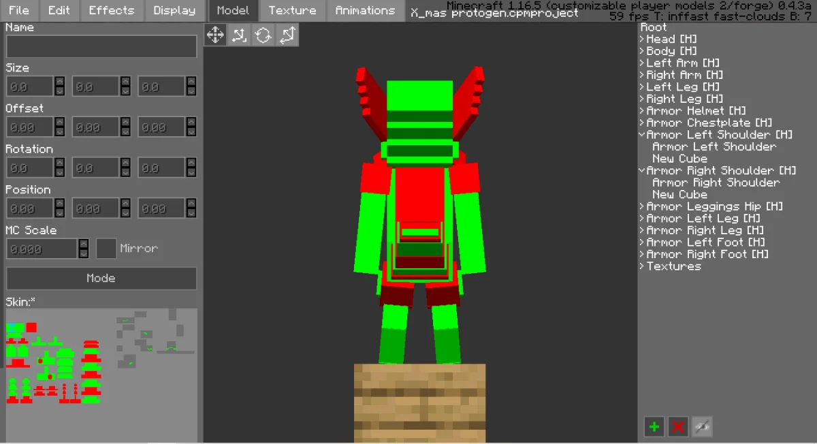
Task: Click the second Position input field
Action: point(96,208)
